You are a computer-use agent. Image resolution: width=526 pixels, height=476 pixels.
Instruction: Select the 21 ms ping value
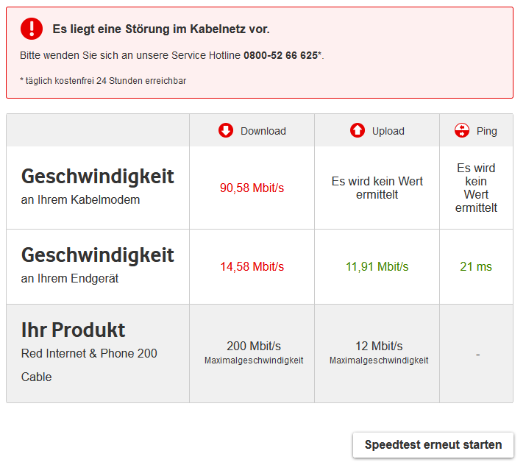point(476,266)
